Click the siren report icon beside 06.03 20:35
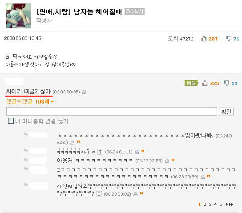Screen dimensions: 242x213 point(84,92)
